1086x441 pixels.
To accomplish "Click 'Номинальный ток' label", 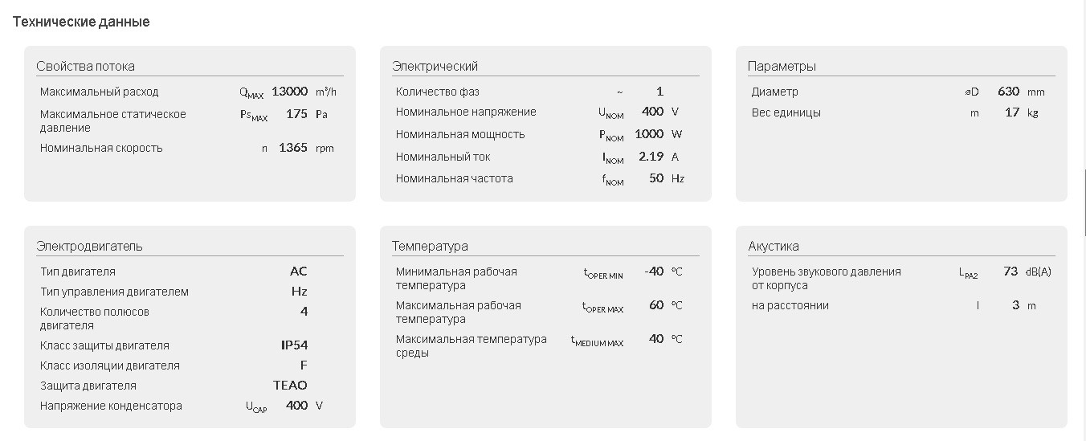I will click(x=443, y=157).
